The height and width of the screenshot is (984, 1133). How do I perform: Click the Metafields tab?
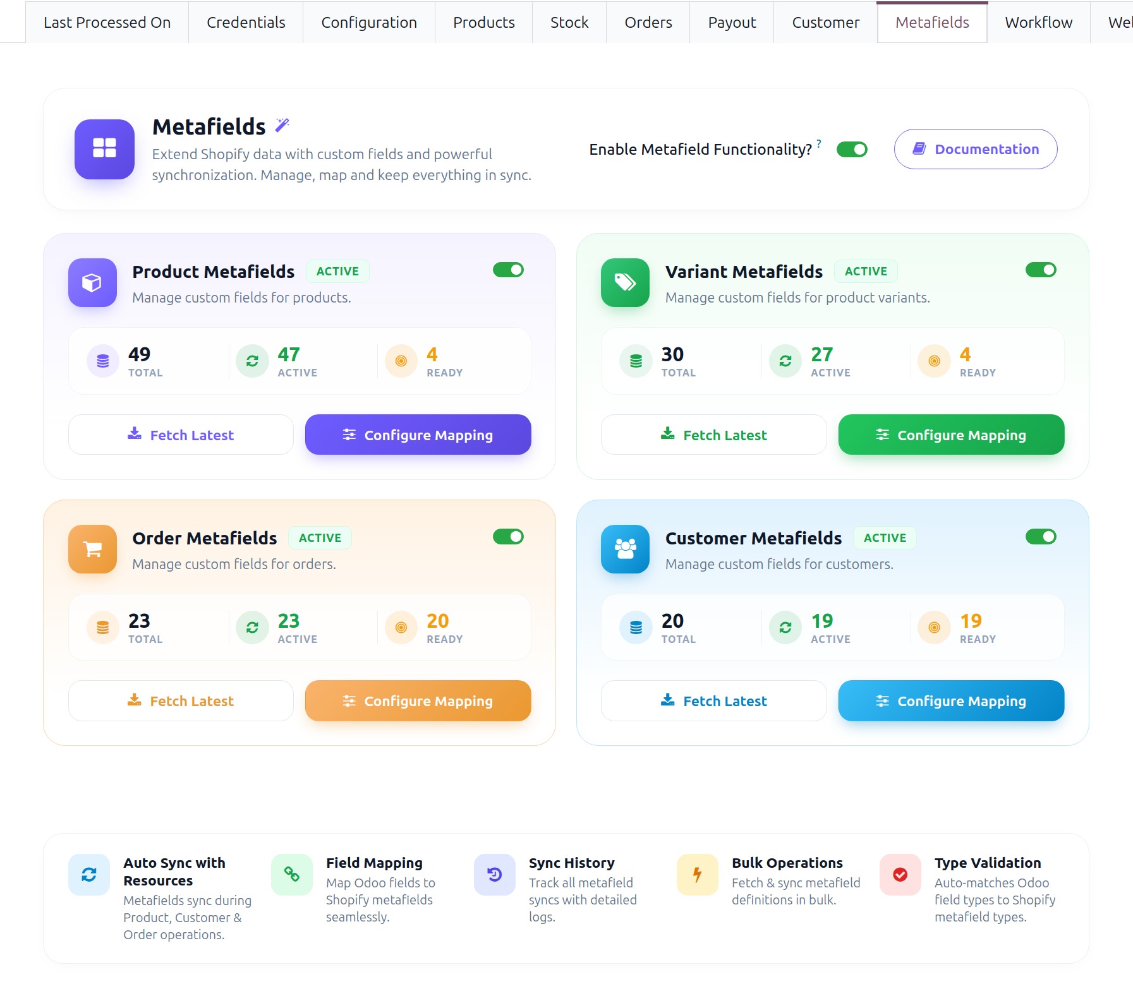[932, 22]
